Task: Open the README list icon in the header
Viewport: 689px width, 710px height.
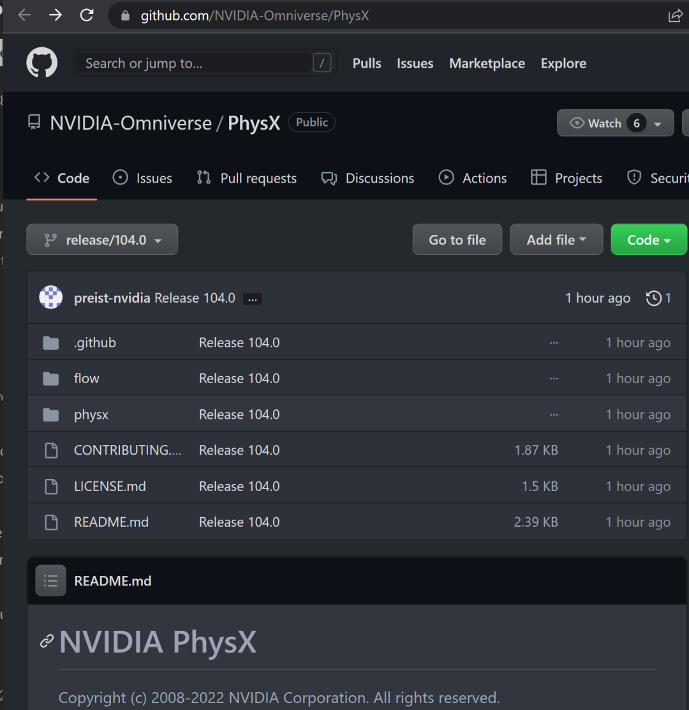Action: 50,580
